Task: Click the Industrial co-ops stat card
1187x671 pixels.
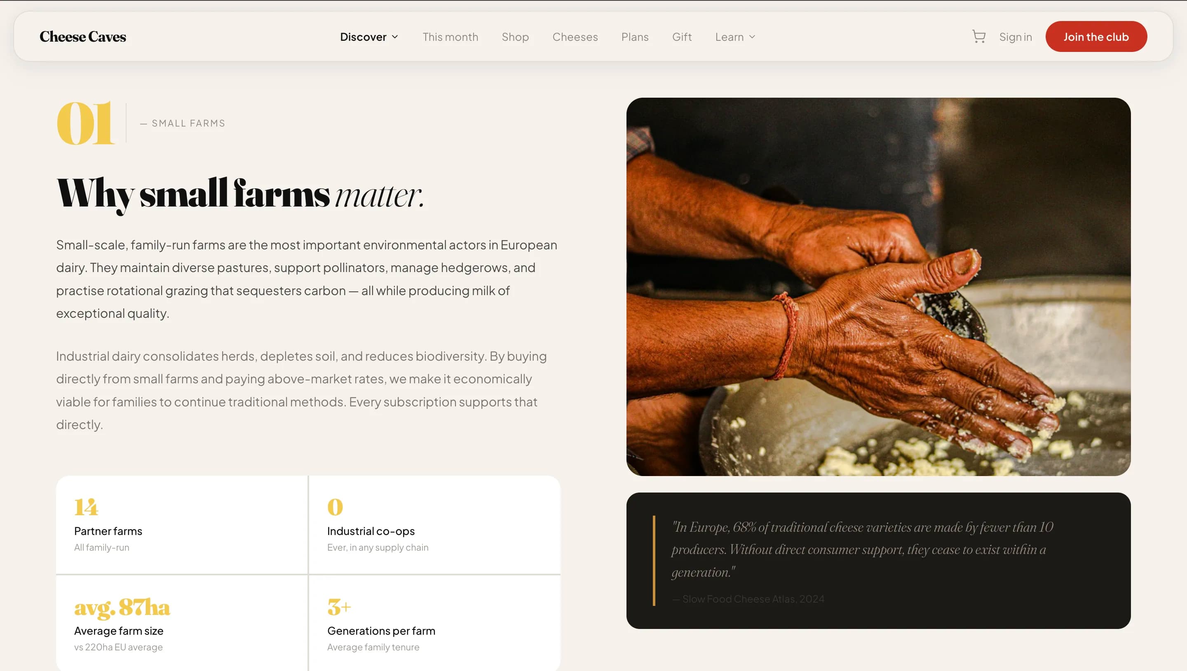Action: 434,525
